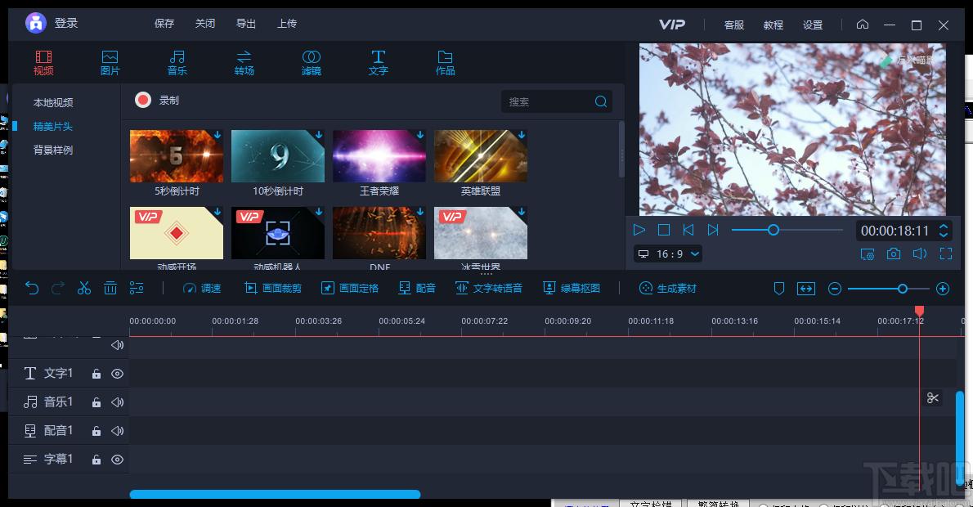Open the 滤镜 filters tab

tap(311, 63)
